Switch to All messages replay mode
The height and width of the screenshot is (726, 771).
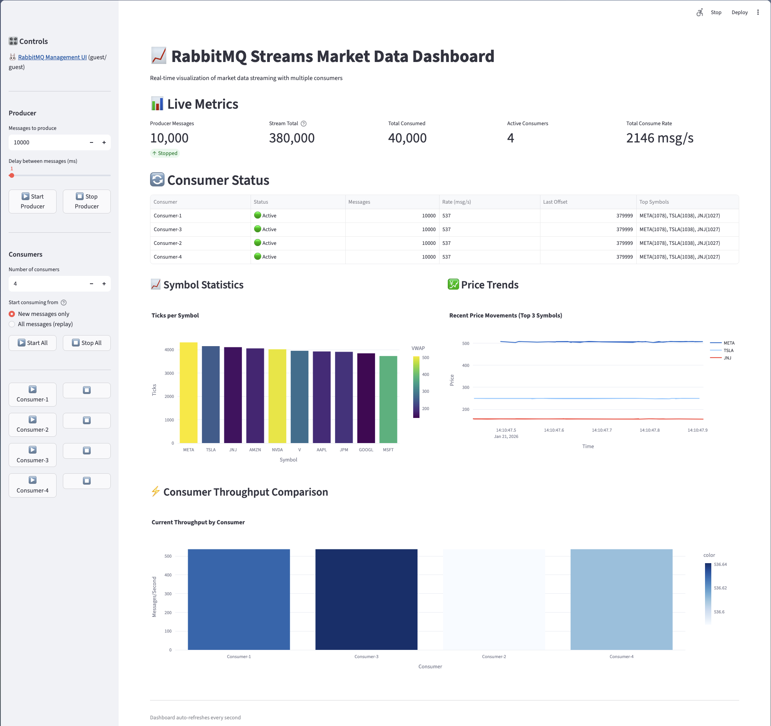12,324
